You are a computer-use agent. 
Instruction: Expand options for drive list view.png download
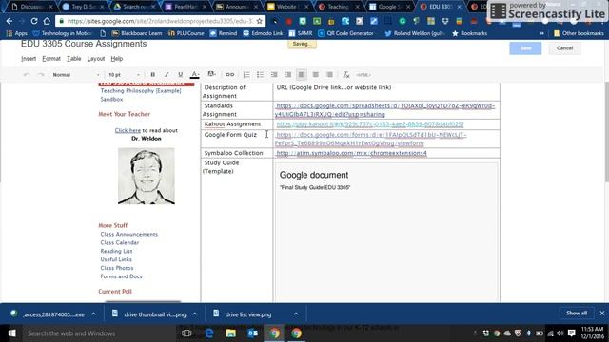(x=296, y=314)
